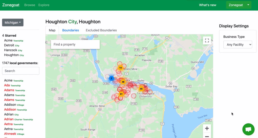Click the Paavola map label
Viewport: 258px width, 138px height.
click(x=147, y=60)
